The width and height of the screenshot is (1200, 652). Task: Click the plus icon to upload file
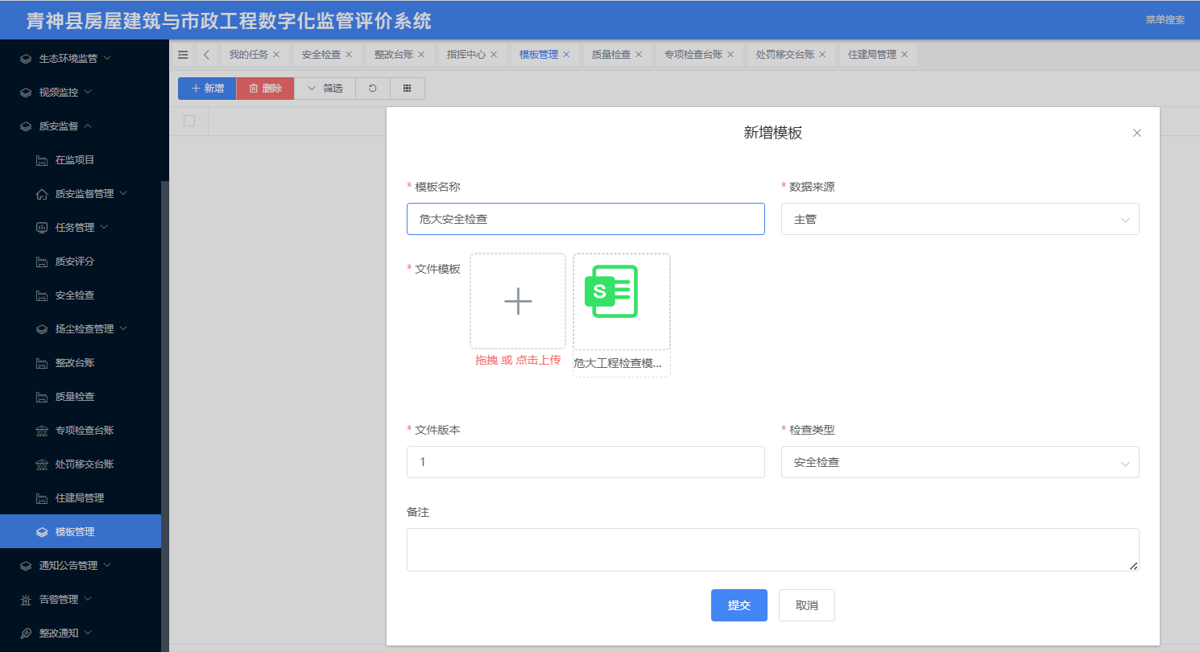pos(518,301)
